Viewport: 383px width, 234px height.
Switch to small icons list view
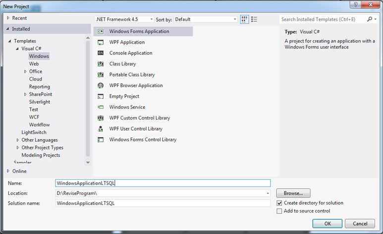[254, 19]
